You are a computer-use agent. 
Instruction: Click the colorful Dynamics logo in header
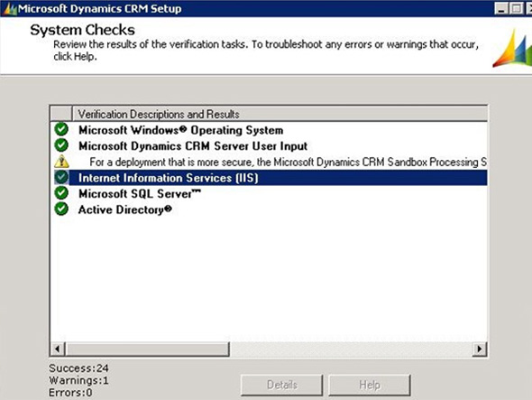(513, 49)
